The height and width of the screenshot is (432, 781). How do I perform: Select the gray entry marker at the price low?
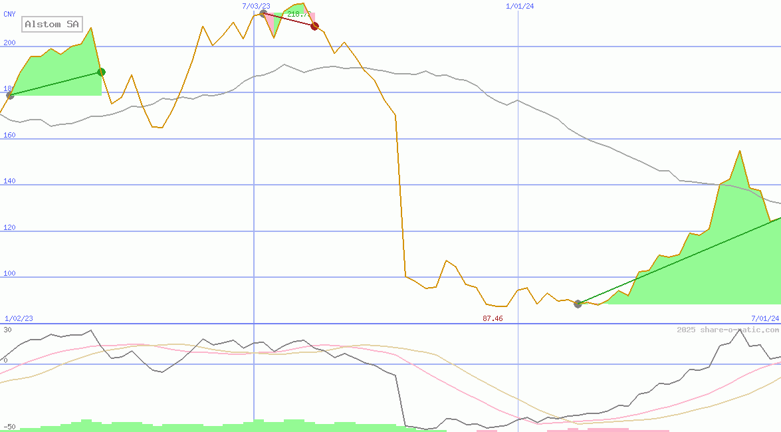click(x=578, y=304)
